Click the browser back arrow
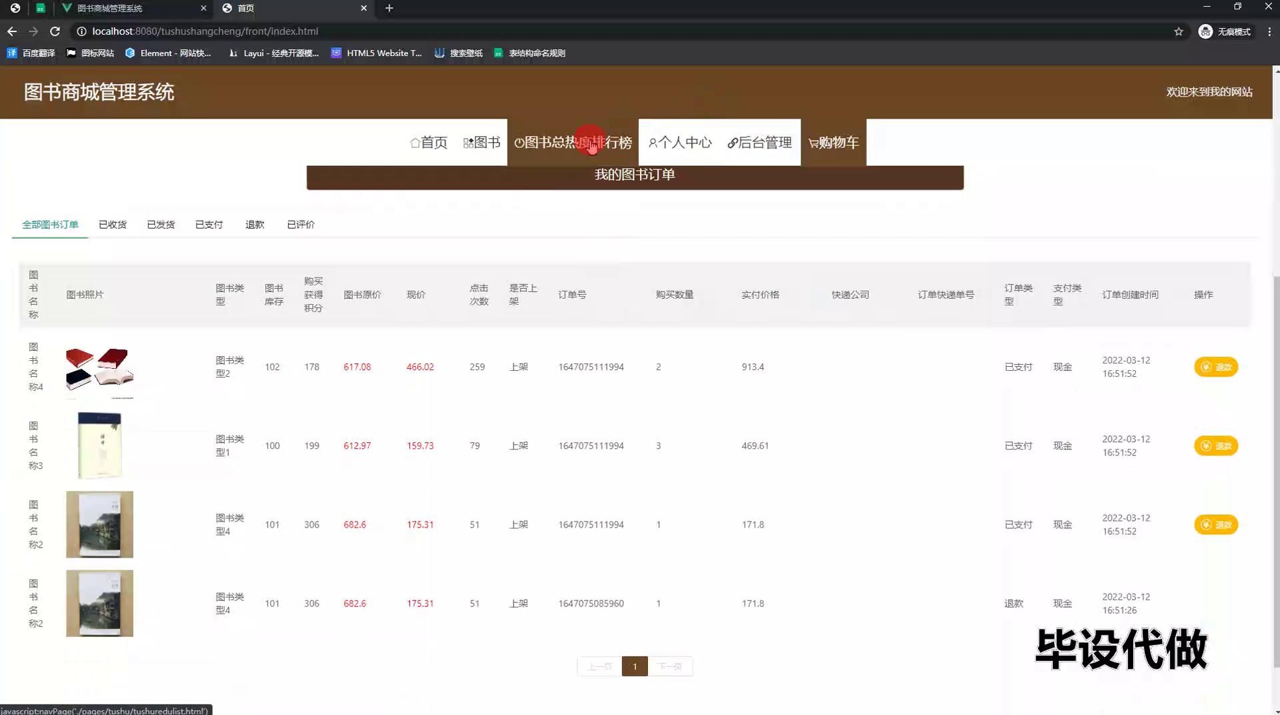 (x=12, y=31)
